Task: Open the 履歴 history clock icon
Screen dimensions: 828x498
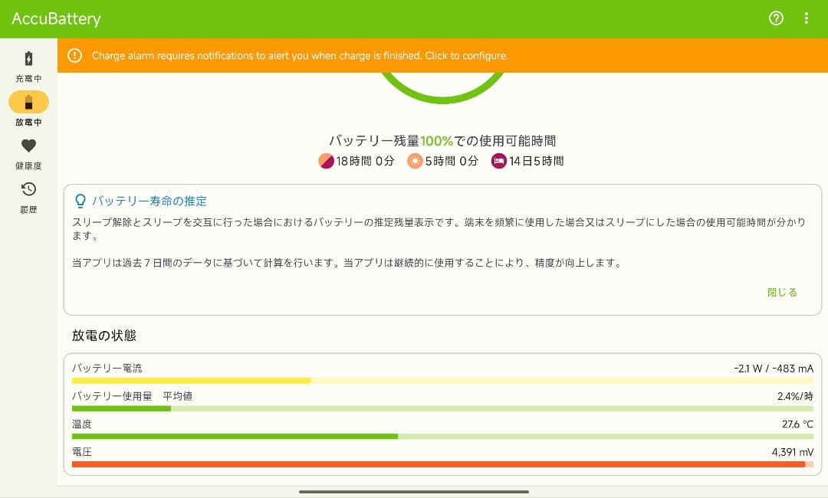Action: click(x=28, y=196)
